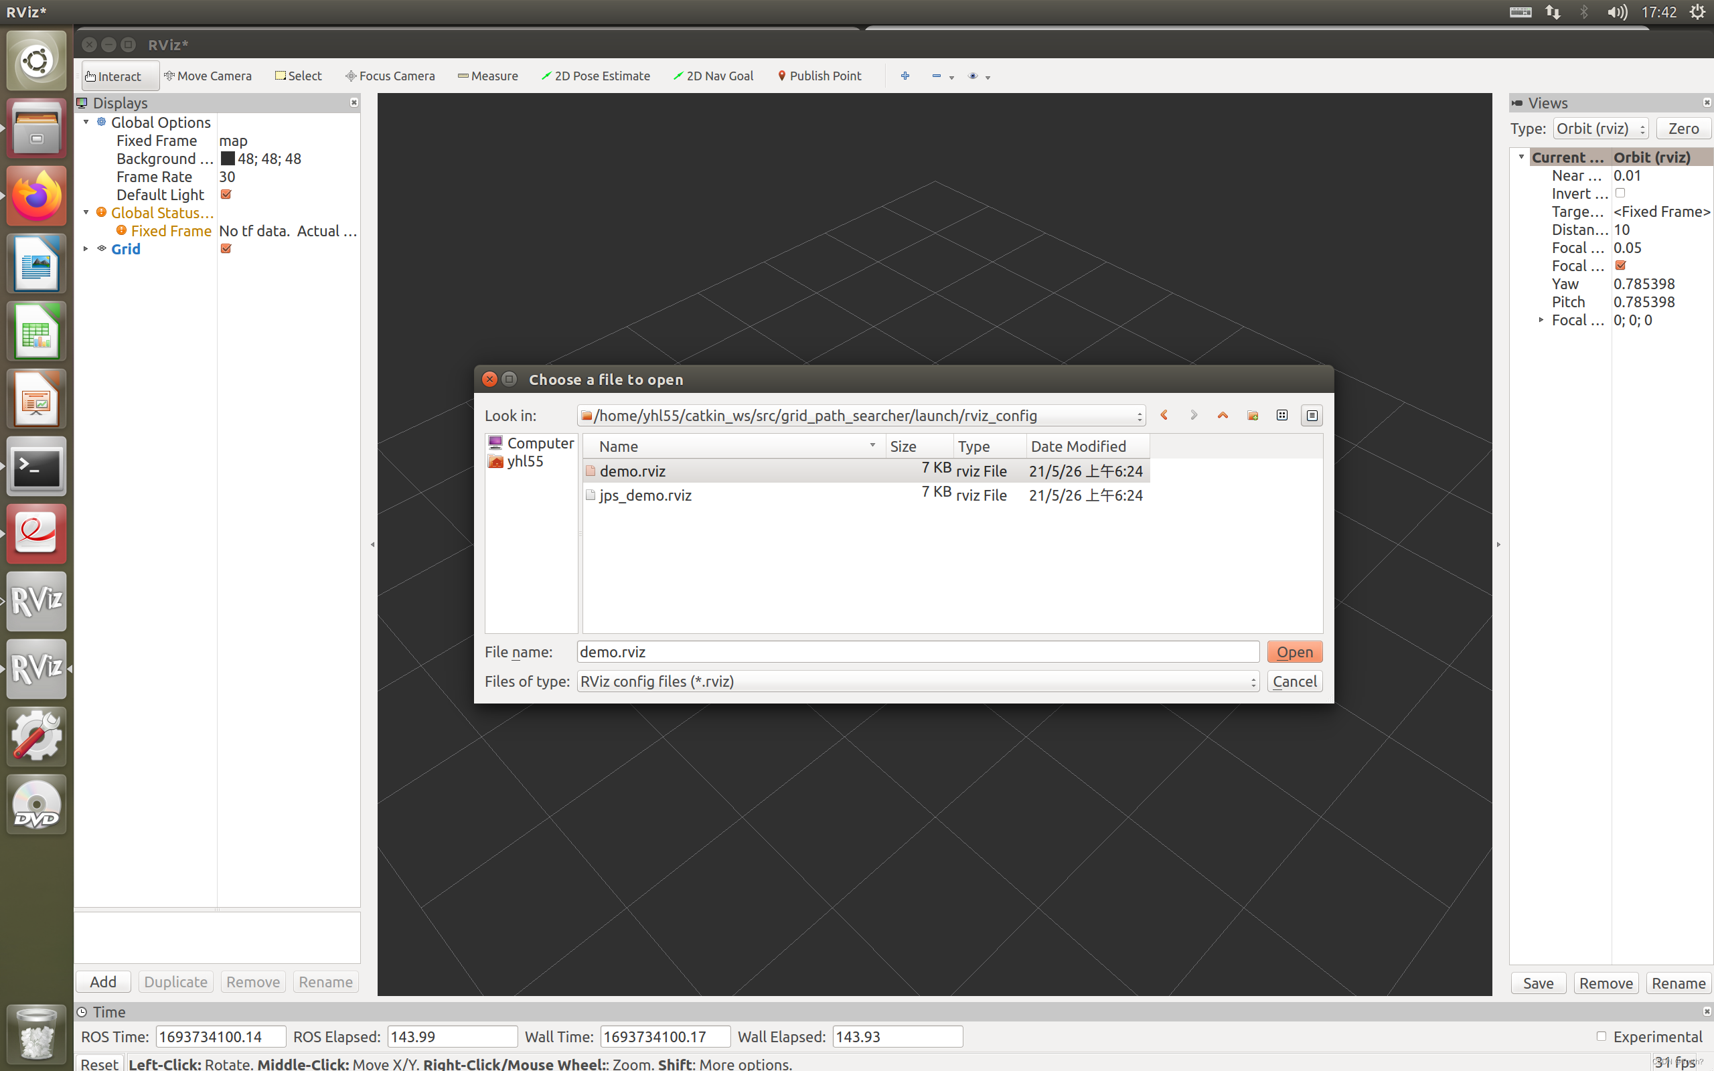Go forward in file dialog history
This screenshot has height=1071, width=1714.
[x=1193, y=415]
